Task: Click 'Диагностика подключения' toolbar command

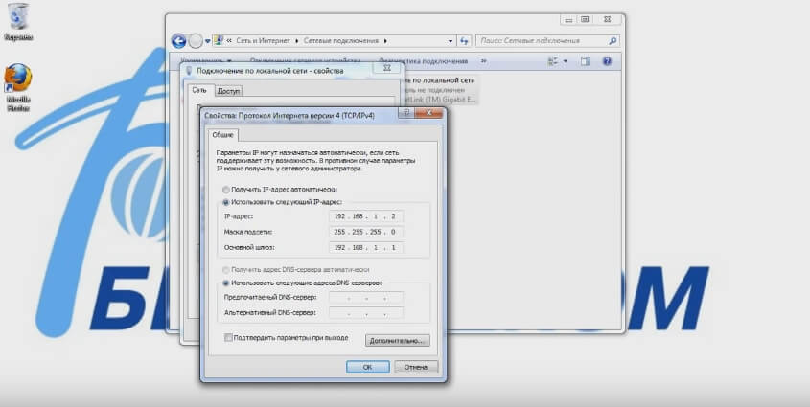Action: pos(423,61)
